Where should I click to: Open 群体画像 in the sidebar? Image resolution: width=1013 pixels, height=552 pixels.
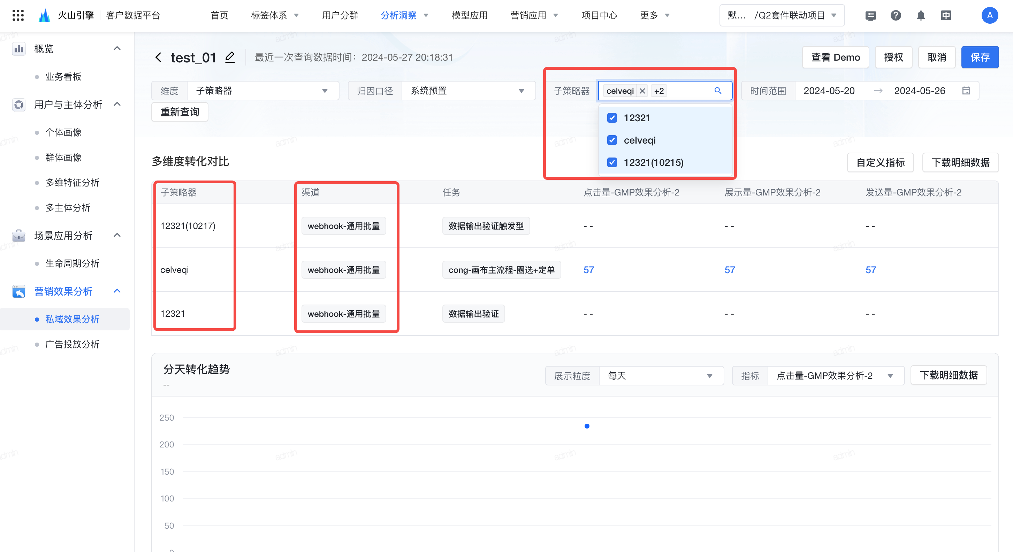pyautogui.click(x=63, y=158)
